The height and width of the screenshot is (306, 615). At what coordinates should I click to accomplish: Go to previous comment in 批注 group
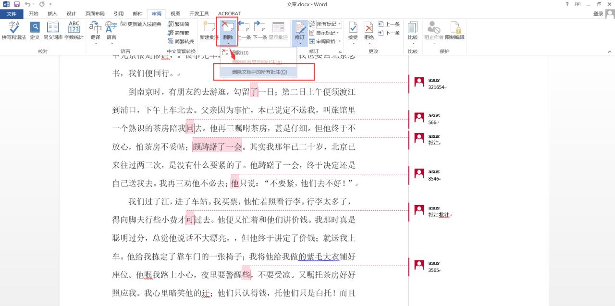244,31
